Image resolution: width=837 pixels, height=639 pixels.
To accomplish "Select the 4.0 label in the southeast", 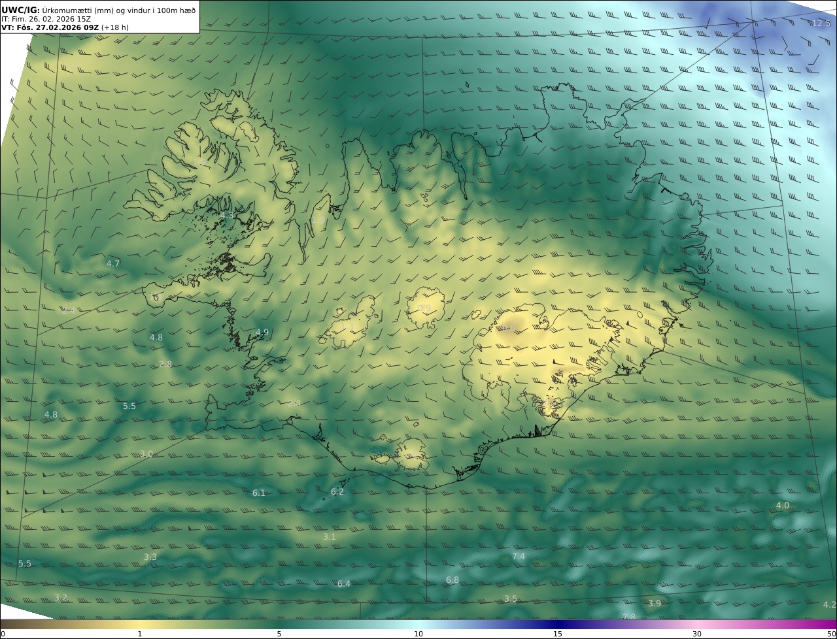I will 783,506.
